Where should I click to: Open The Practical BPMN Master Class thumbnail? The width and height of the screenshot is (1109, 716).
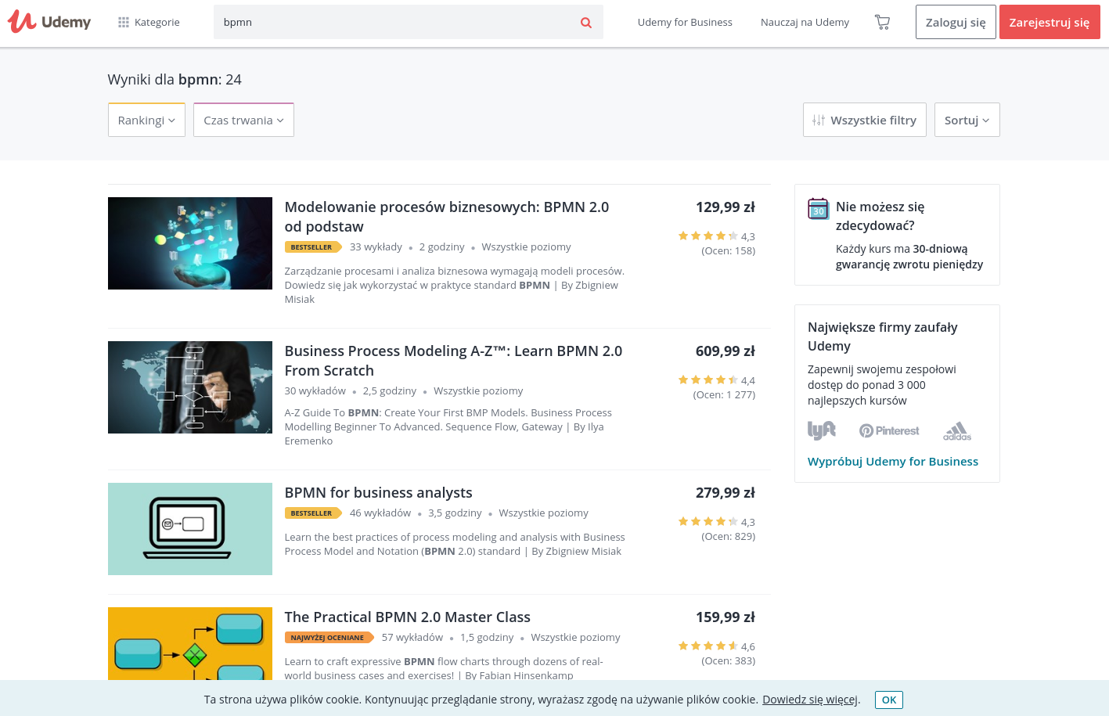pyautogui.click(x=190, y=643)
